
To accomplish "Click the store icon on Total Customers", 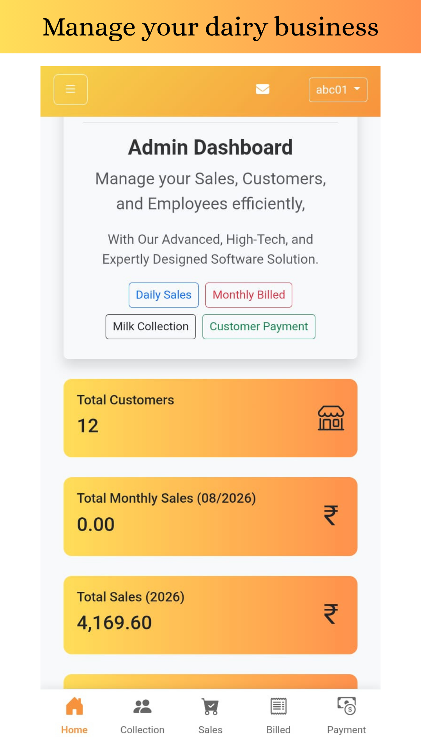I will (x=331, y=418).
